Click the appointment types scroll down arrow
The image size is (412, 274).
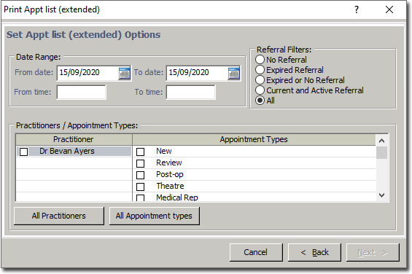tap(381, 195)
